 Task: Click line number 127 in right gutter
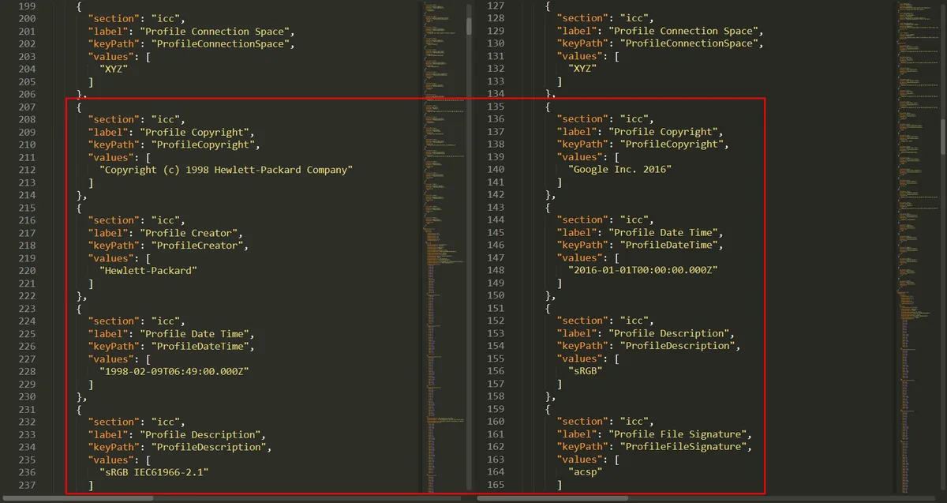[495, 6]
